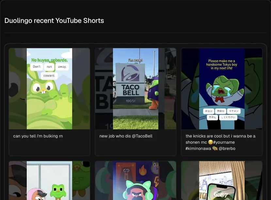Open the Short with Duo and pink-hooded character

49,180
